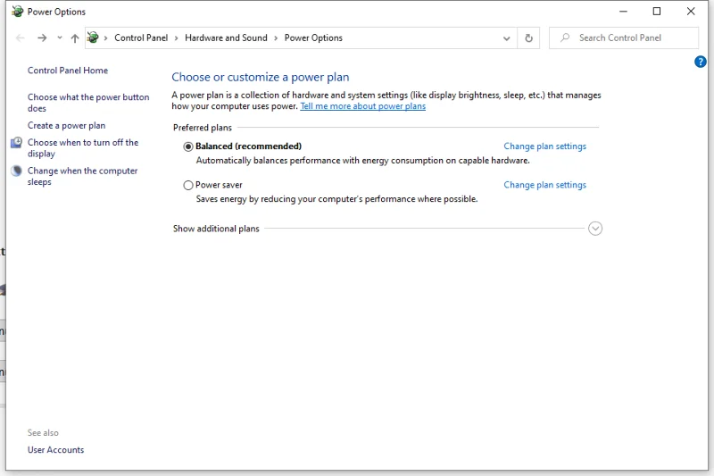Click the 'Show additional plans' label
The height and width of the screenshot is (476, 714).
216,229
